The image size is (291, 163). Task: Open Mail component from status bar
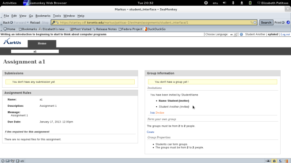(7, 161)
